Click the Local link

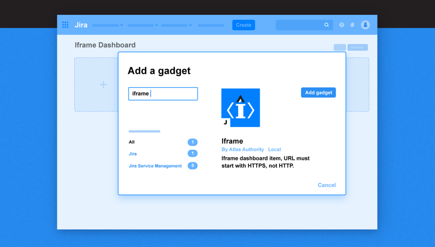pos(274,149)
